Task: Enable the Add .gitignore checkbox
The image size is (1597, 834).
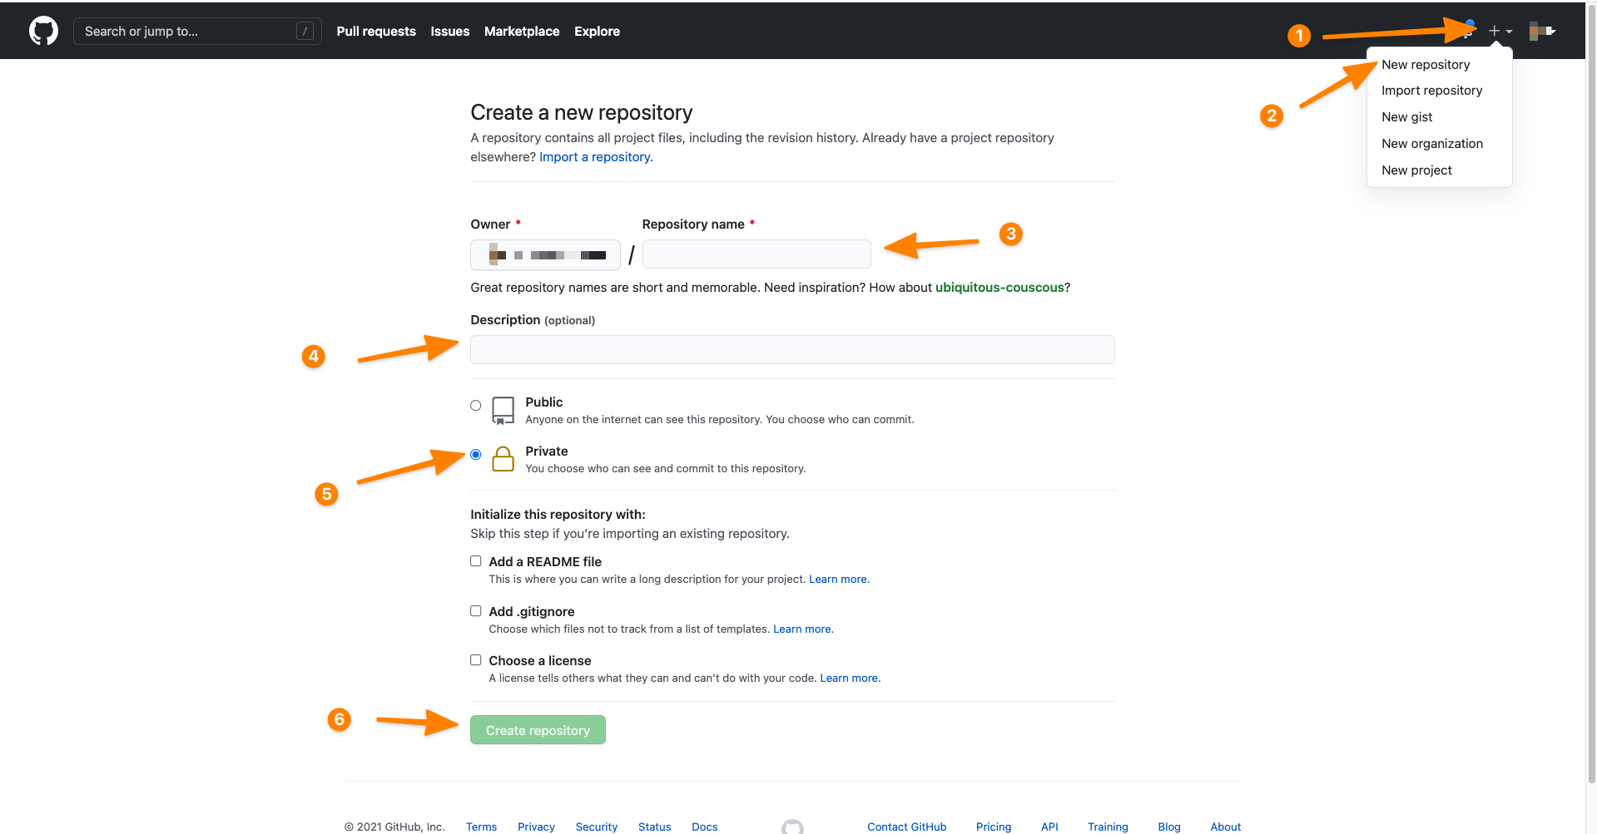Action: [x=475, y=610]
